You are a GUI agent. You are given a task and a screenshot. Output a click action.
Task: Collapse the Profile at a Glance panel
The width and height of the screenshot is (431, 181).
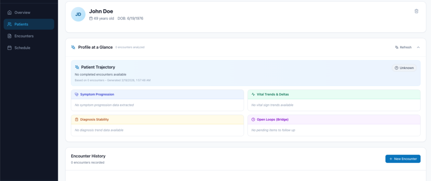tap(418, 47)
